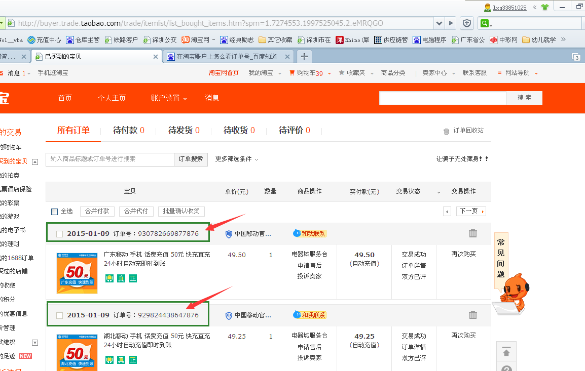Expand 更多筛选条件 filter options
This screenshot has width=585, height=371.
coord(237,159)
